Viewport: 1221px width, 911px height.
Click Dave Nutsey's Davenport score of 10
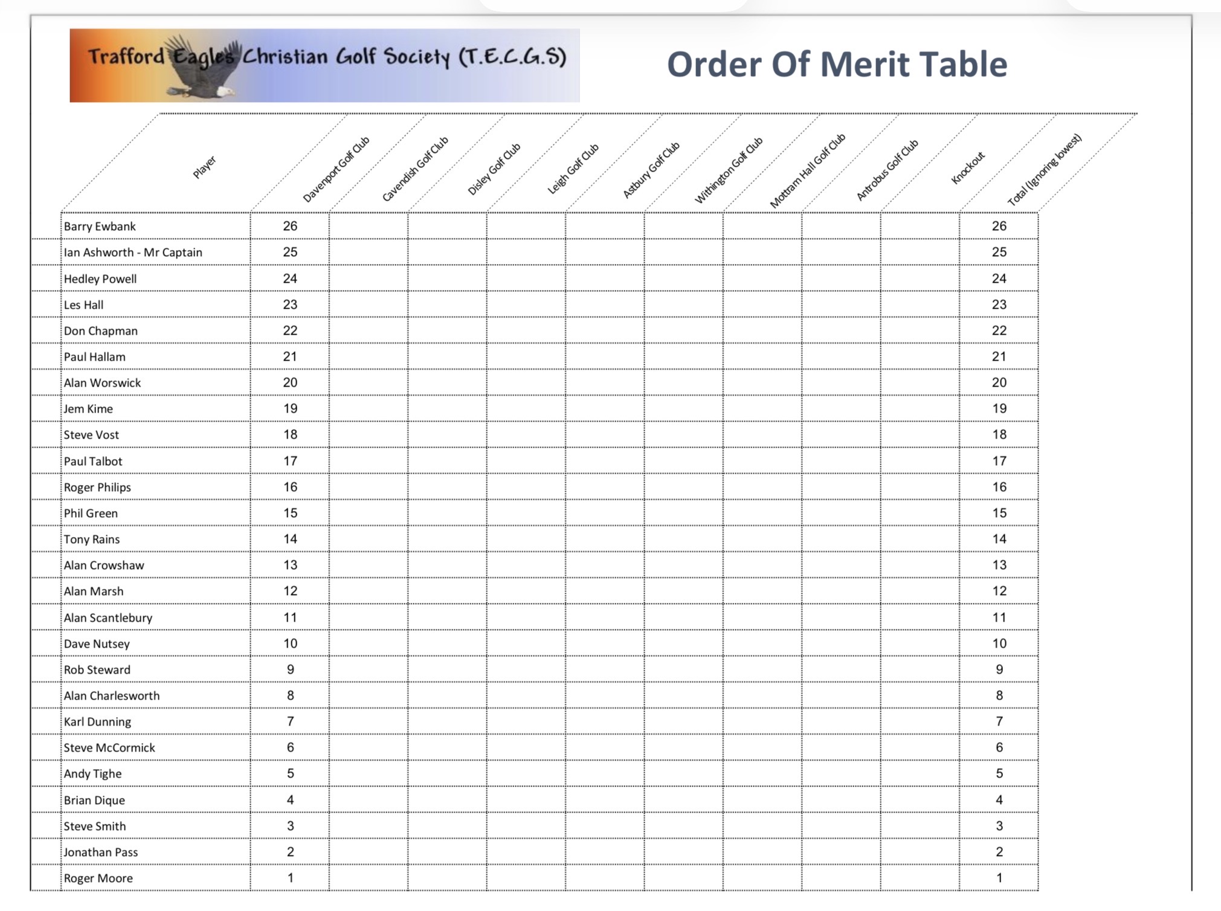[290, 644]
